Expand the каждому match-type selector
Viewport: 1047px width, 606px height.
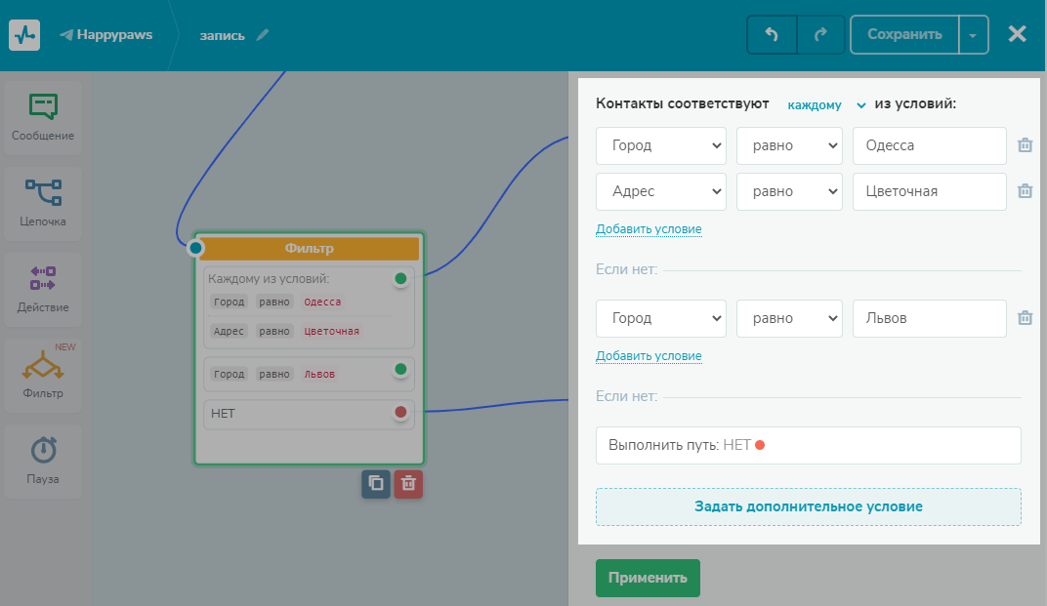coord(826,104)
